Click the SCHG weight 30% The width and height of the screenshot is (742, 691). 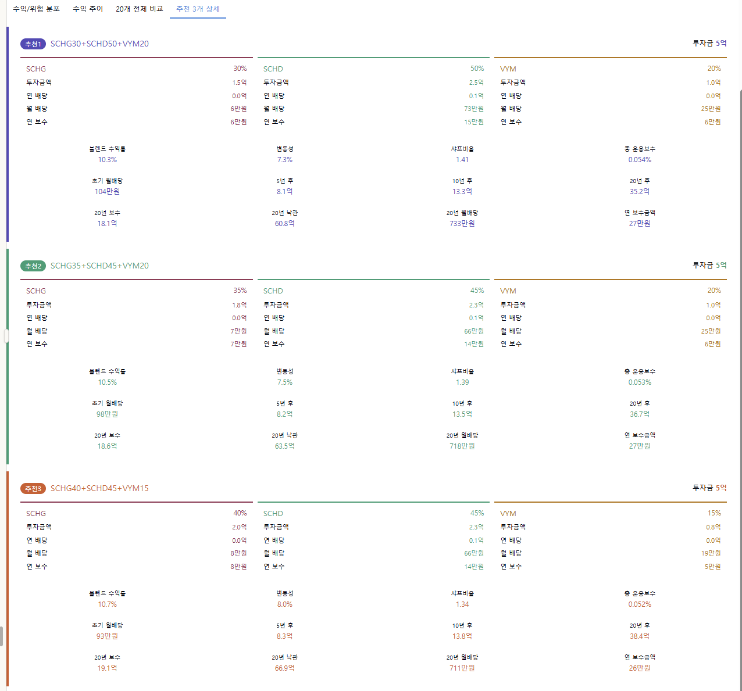240,69
